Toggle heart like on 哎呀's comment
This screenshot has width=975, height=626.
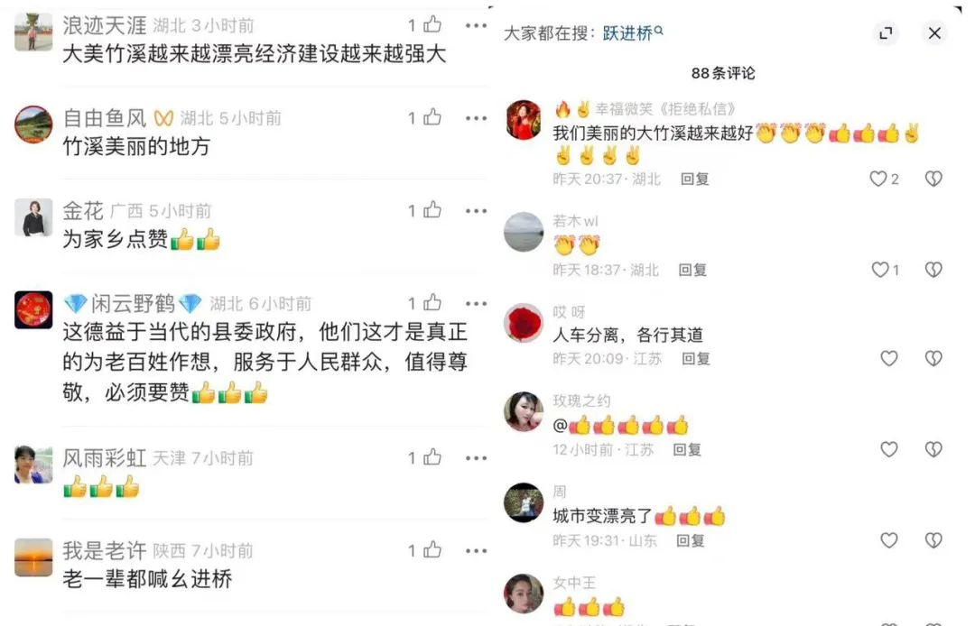[x=888, y=358]
